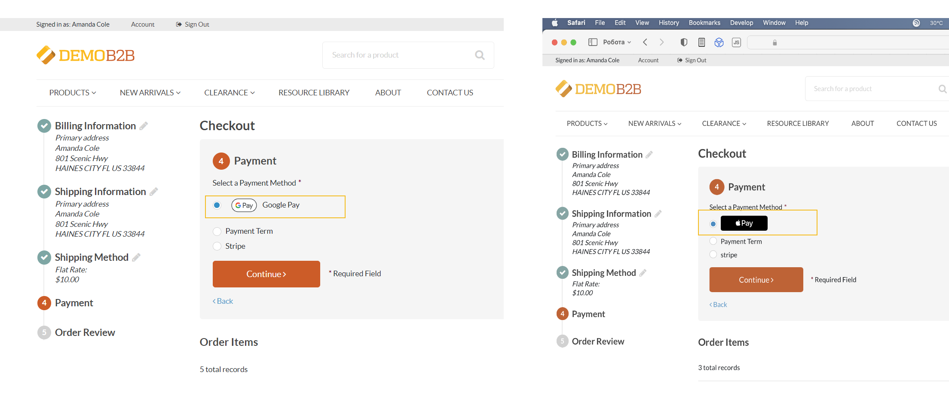Screen dimensions: 949x415
Task: Open the Робота tab group dropdown
Action: (617, 42)
